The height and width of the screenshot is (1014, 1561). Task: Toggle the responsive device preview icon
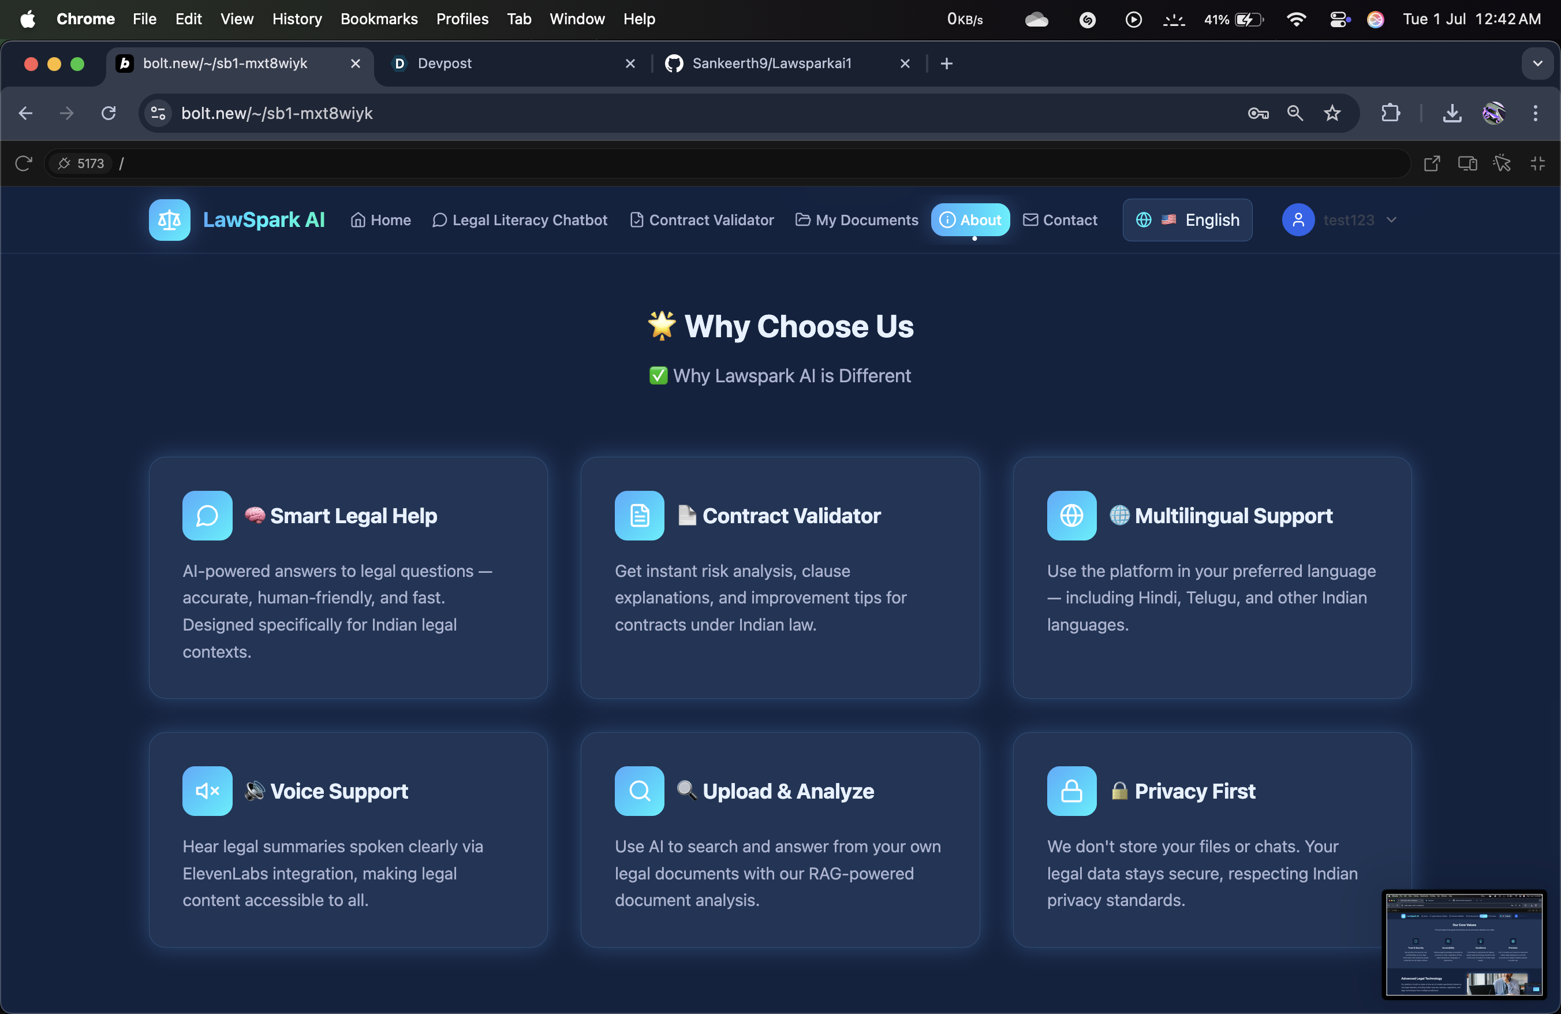pyautogui.click(x=1467, y=163)
